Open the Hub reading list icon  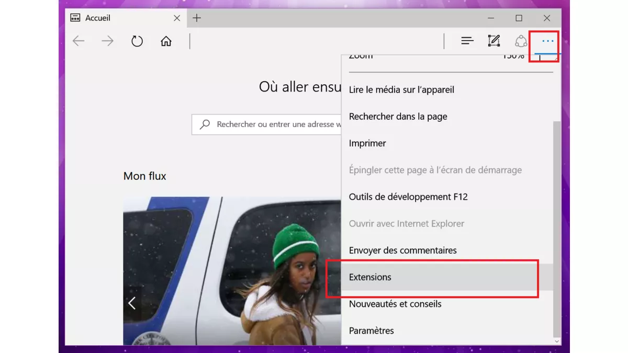pos(467,41)
